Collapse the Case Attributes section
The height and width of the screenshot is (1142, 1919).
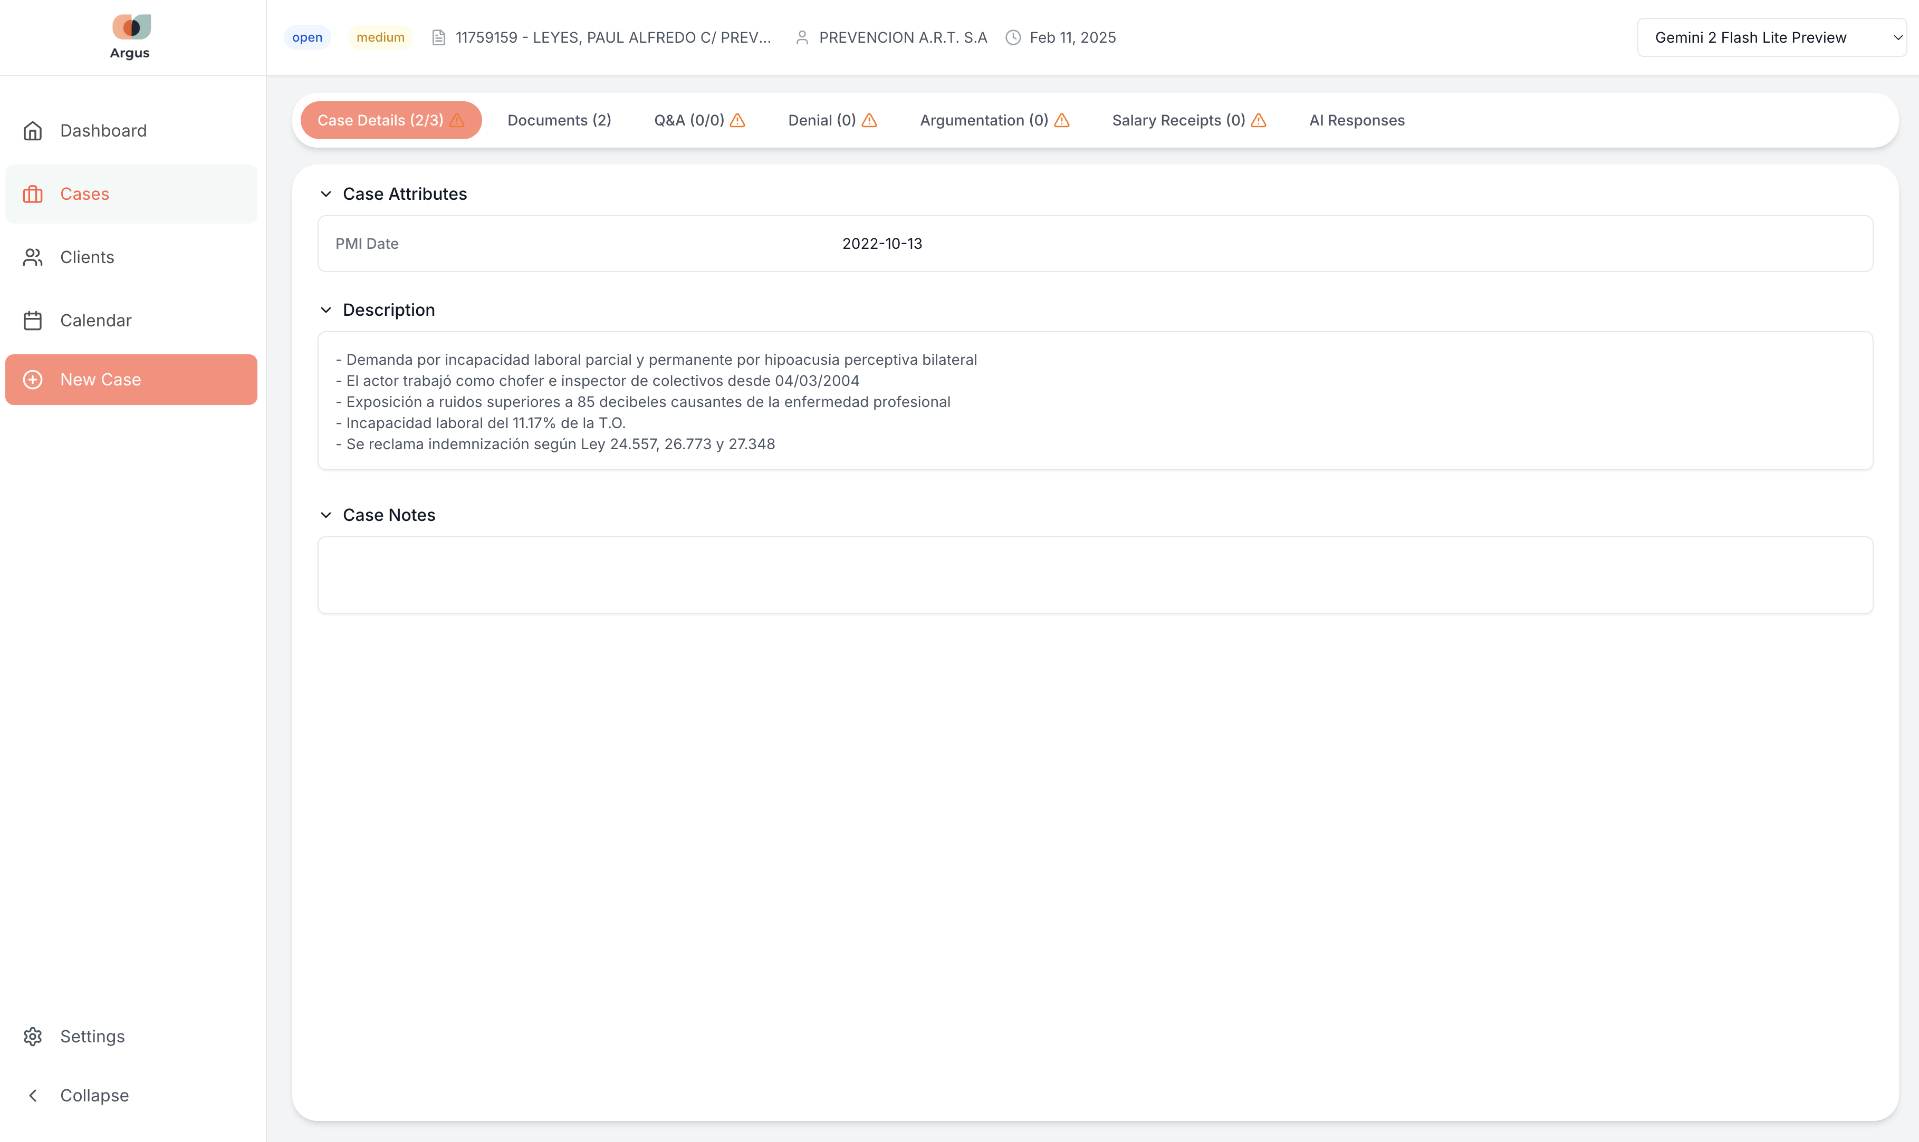(x=327, y=193)
